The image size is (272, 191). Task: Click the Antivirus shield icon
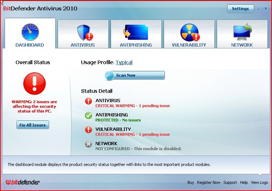tap(85, 33)
